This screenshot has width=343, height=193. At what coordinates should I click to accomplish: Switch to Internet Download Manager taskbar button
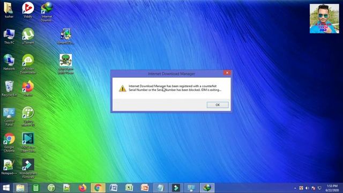[207, 188]
